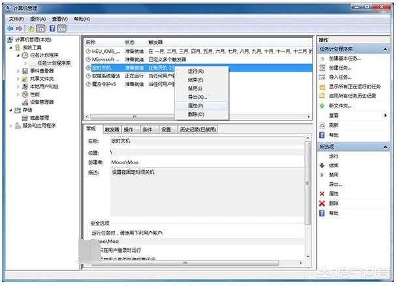Click the 显示所有正在运行的任务 folder icon
397x286 pixels.
(x=323, y=87)
